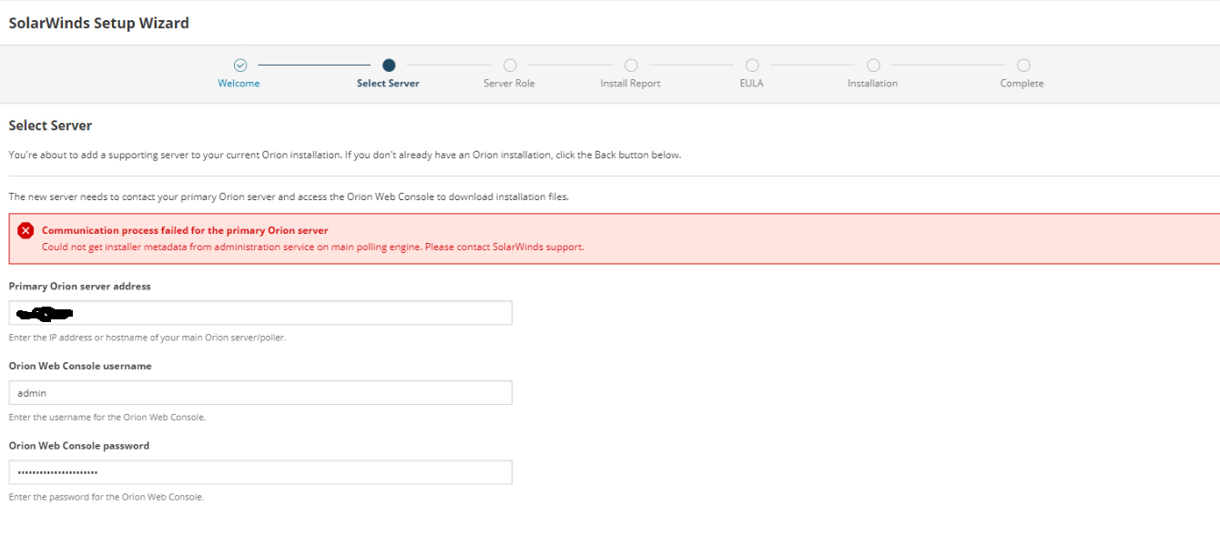This screenshot has width=1220, height=545.
Task: Click the EULA step circle
Action: point(752,66)
